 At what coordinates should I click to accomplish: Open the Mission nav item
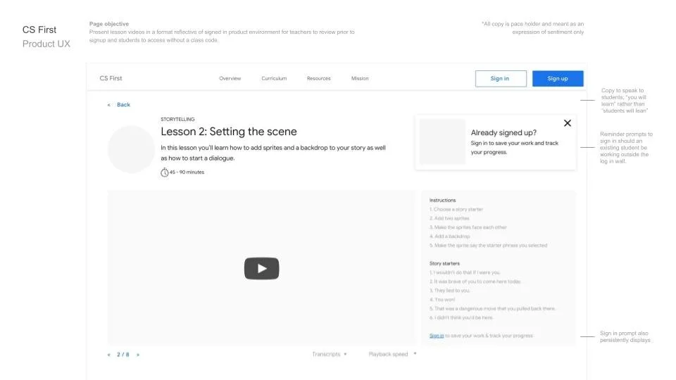(360, 78)
